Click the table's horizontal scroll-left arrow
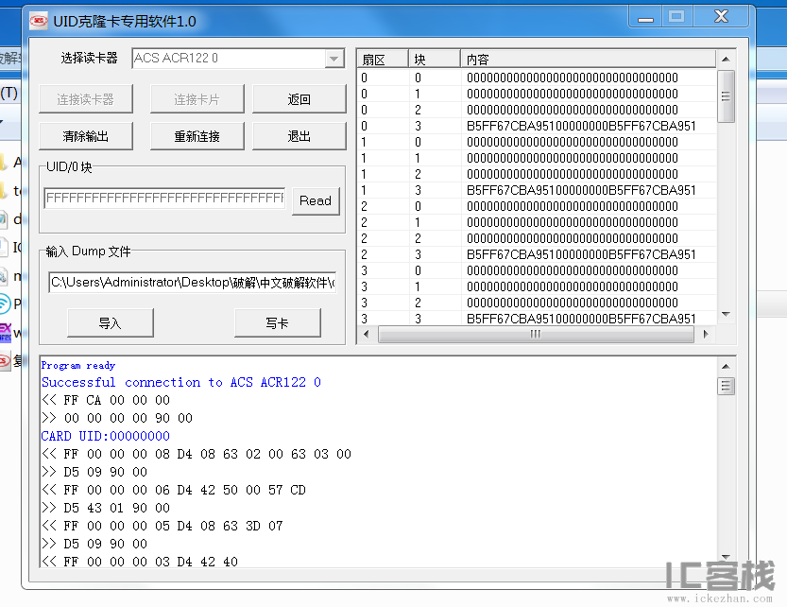The width and height of the screenshot is (787, 607). click(366, 334)
